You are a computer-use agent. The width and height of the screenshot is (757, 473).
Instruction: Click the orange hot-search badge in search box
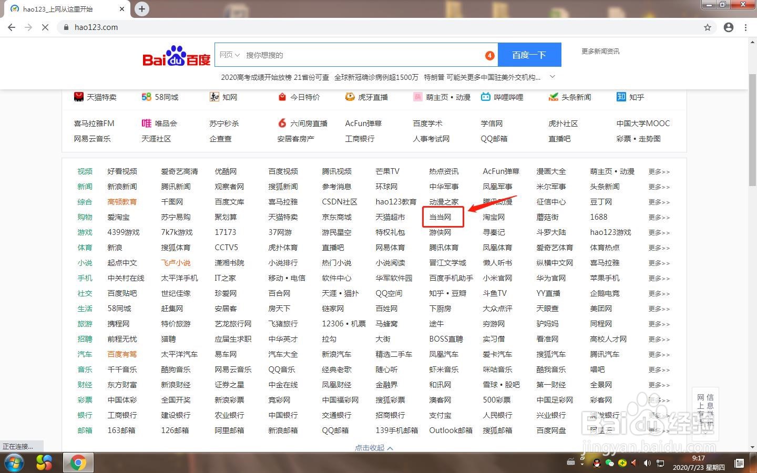click(x=489, y=55)
